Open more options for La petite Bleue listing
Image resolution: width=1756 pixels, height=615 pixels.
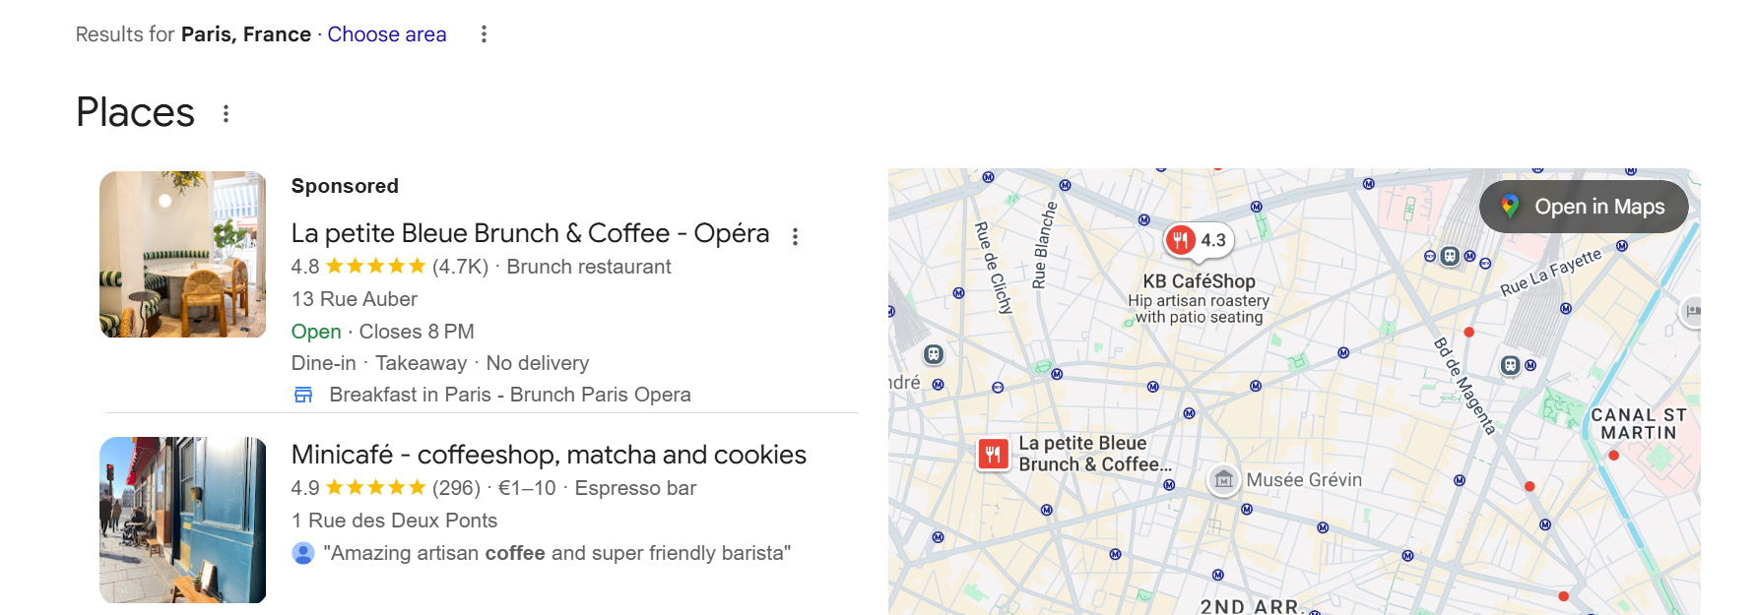[795, 236]
